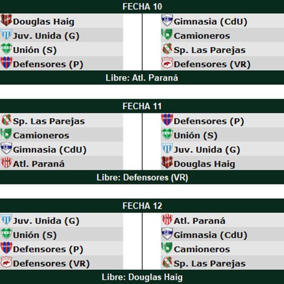Click Juv. Unida (G) crest in Fecha 12

tap(6, 220)
